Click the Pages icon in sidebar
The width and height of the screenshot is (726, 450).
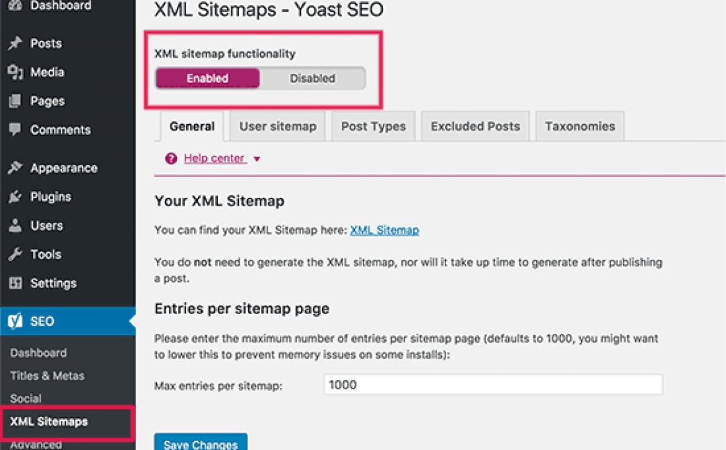coord(16,101)
